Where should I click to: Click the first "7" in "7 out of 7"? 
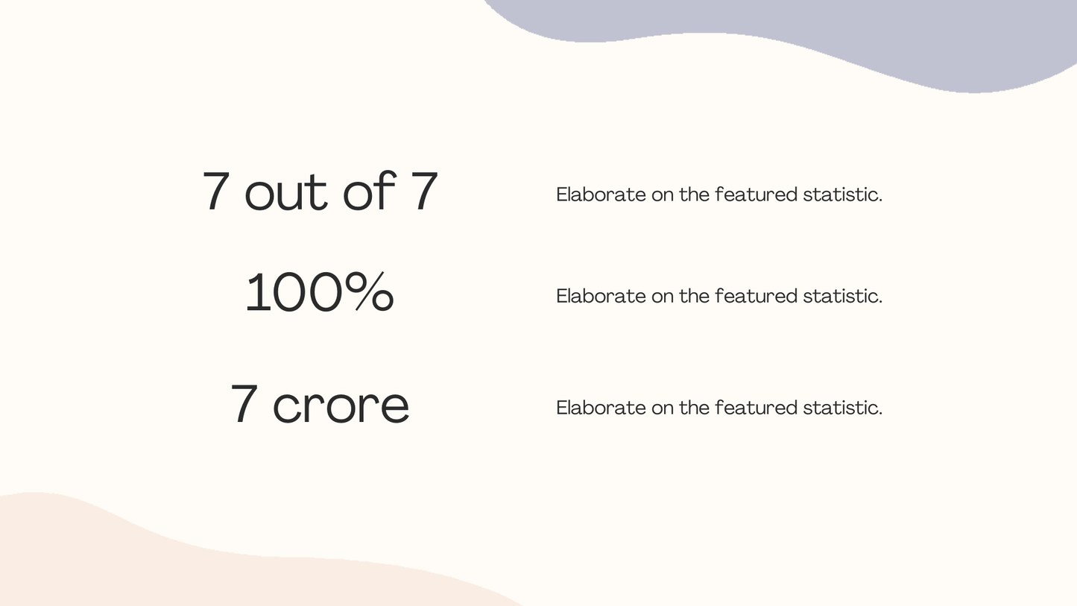215,192
